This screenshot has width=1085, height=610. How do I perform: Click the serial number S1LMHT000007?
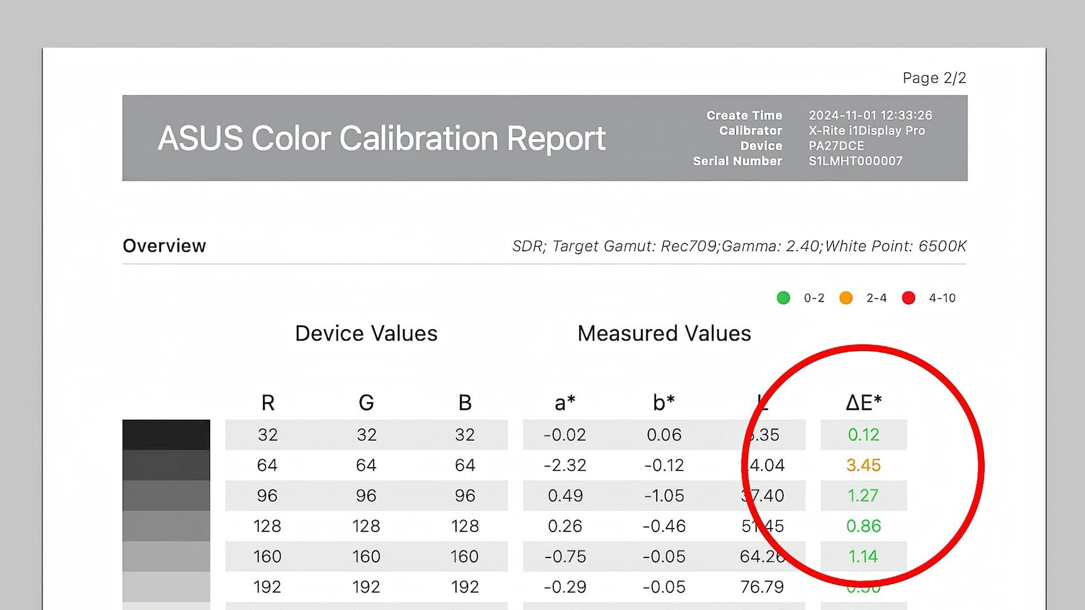tap(855, 161)
